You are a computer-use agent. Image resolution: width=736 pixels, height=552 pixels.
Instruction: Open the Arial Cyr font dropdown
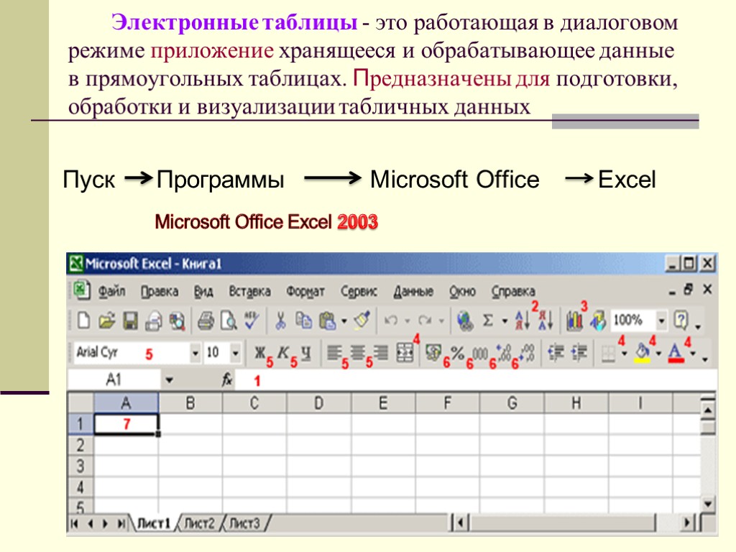click(x=195, y=353)
